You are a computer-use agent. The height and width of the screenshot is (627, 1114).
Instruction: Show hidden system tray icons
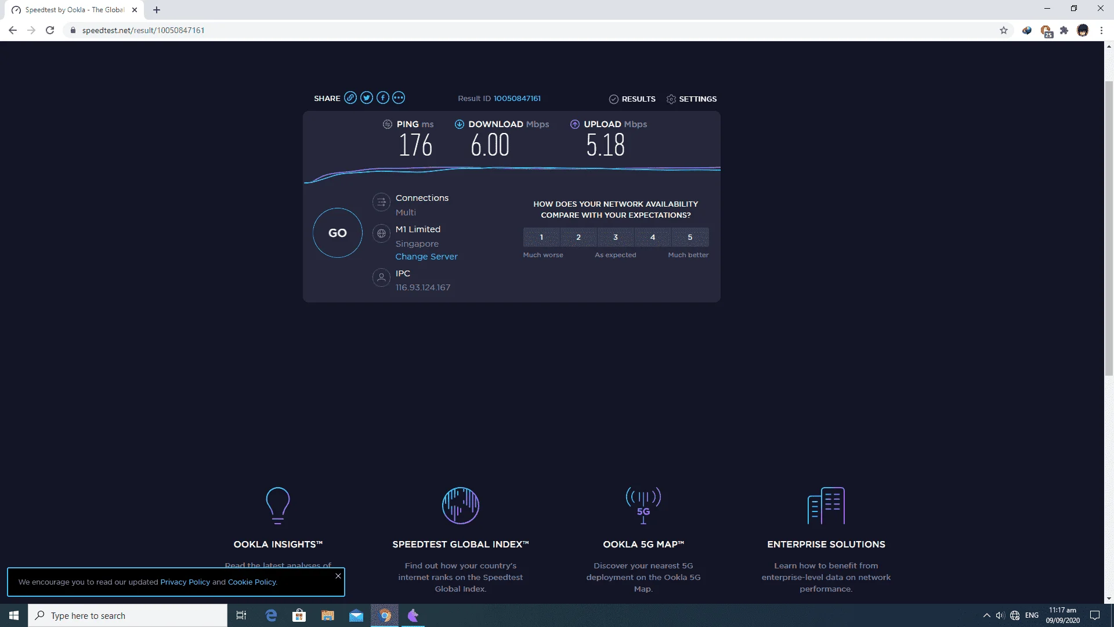986,615
